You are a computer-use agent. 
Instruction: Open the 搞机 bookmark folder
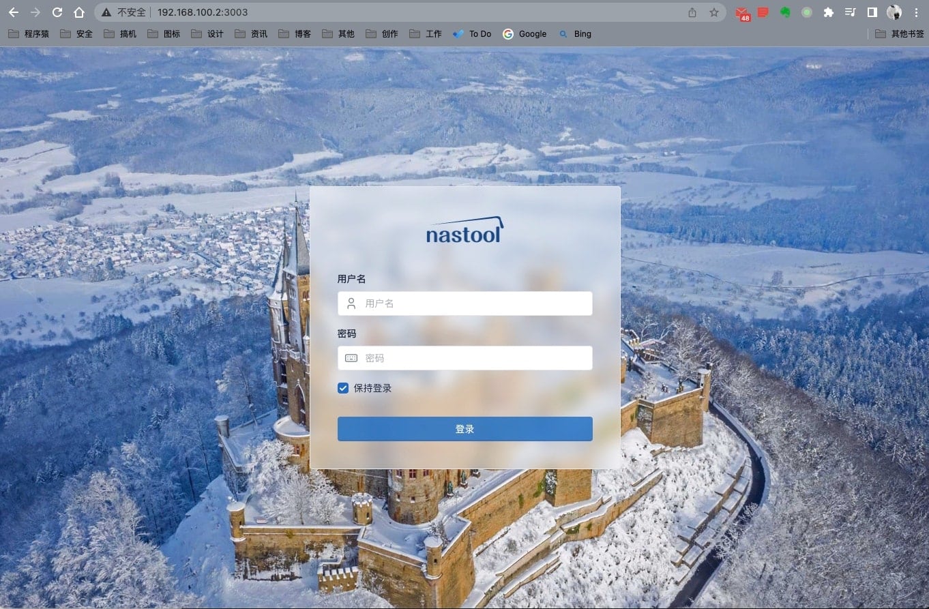[x=120, y=33]
